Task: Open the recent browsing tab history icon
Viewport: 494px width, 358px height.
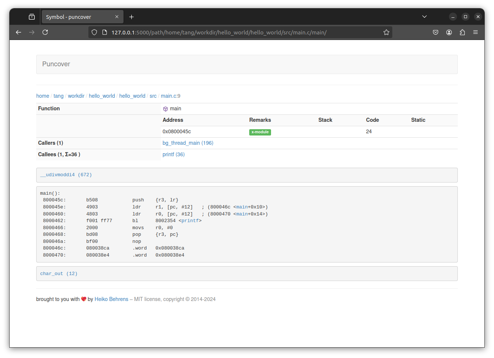Action: [32, 17]
